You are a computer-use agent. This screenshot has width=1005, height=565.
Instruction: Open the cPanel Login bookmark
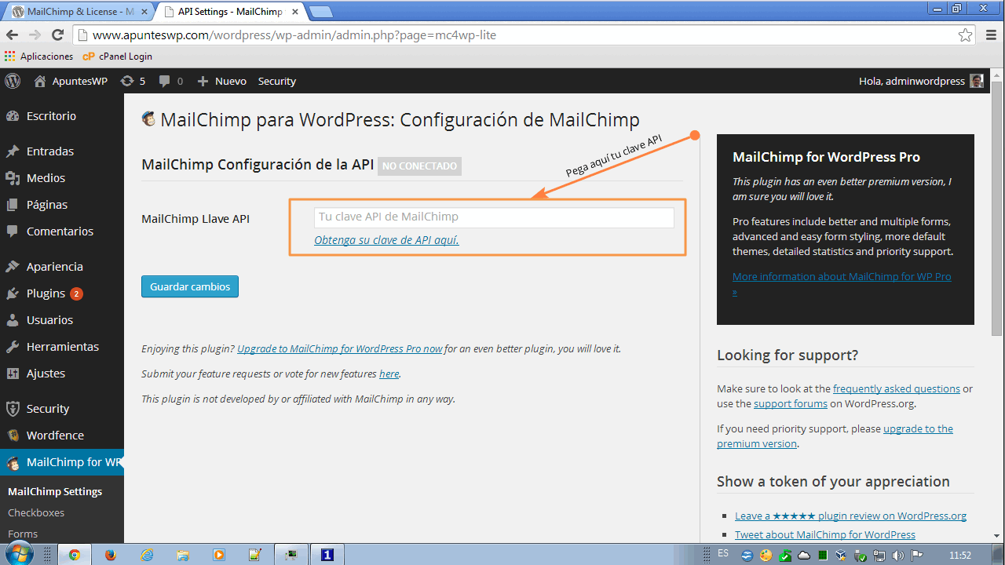pyautogui.click(x=117, y=56)
